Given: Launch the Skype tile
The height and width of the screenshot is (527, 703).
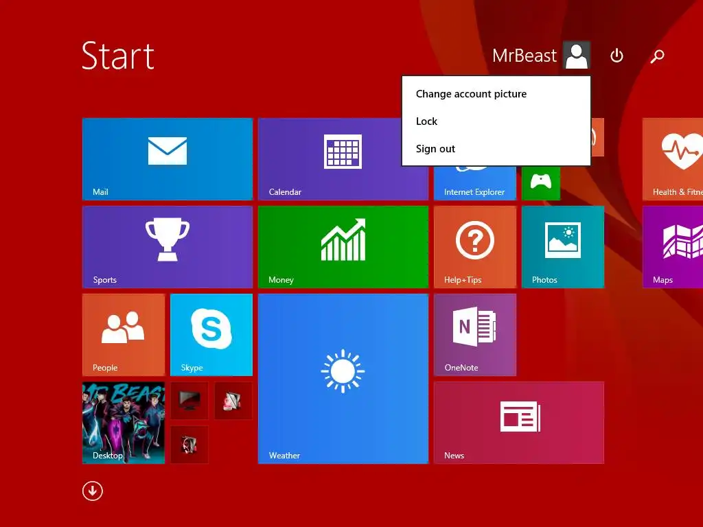Looking at the screenshot, I should [211, 335].
